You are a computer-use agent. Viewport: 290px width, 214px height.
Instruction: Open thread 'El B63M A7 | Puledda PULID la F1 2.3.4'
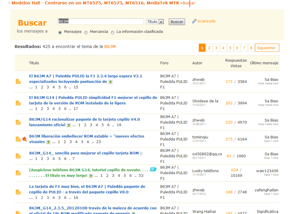coord(85,79)
